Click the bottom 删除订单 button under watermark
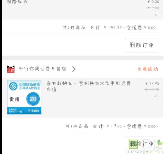The width and height of the screenshot is (164, 154). (142, 144)
